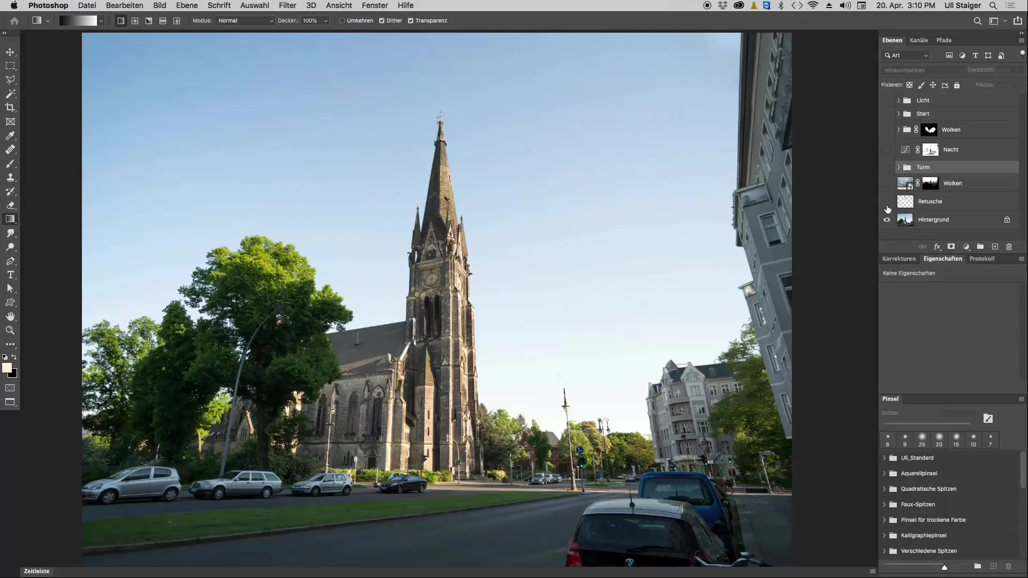The width and height of the screenshot is (1028, 578).
Task: Click the Home button in options bar
Action: pyautogui.click(x=14, y=20)
